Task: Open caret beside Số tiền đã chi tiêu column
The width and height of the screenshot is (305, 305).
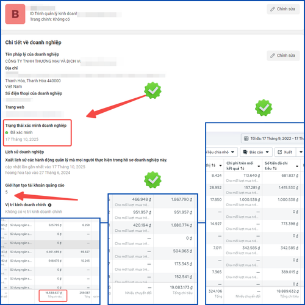Action: click(297, 167)
